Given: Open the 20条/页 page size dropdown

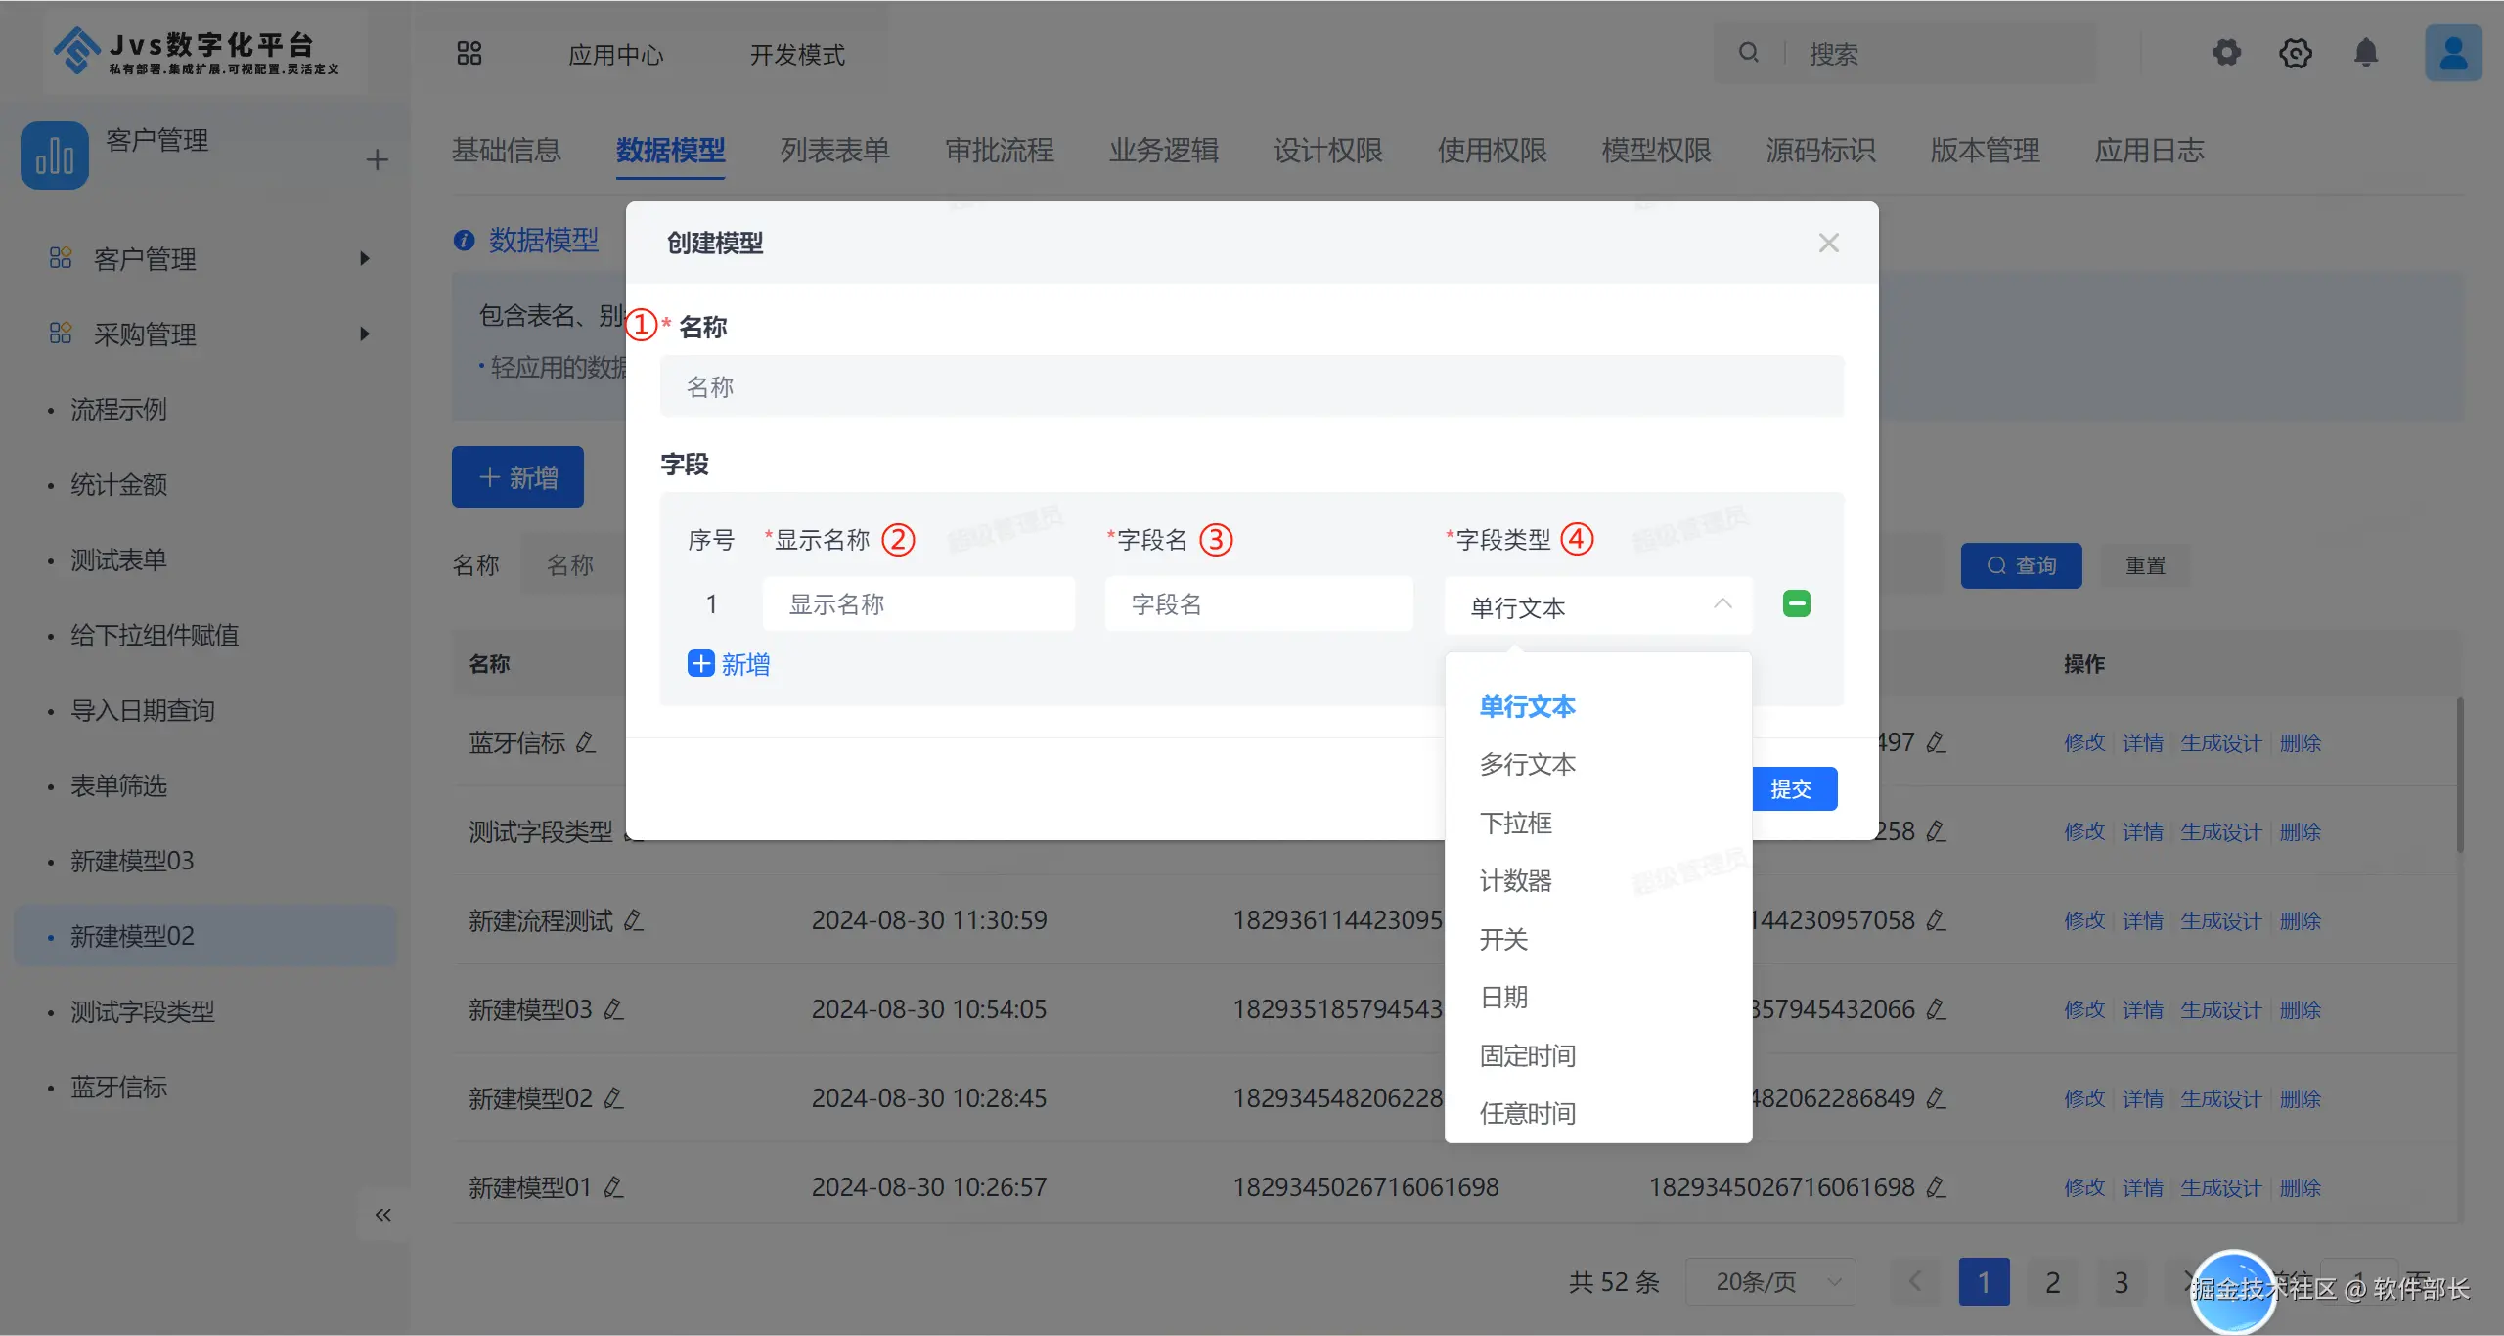Looking at the screenshot, I should coord(1770,1281).
